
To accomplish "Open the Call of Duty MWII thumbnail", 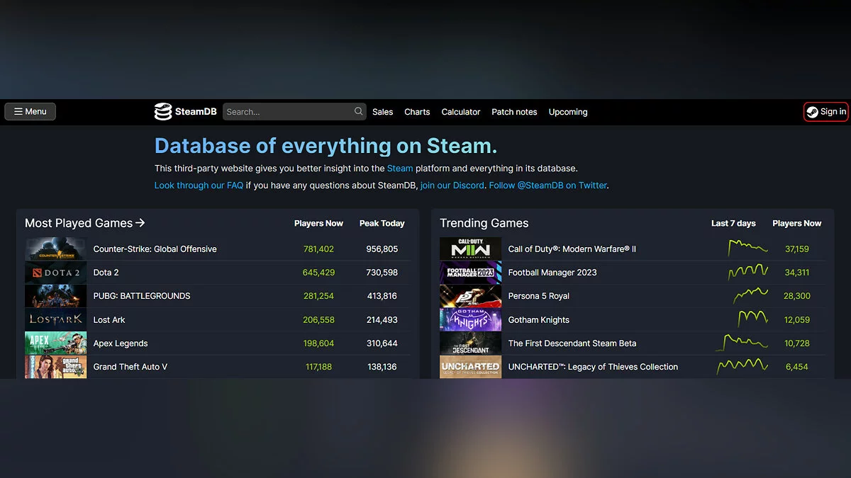I will [x=470, y=249].
